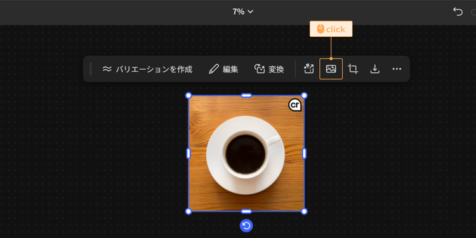Screen dimensions: 476x238
Task: Select the crop tool icon
Action: [353, 69]
